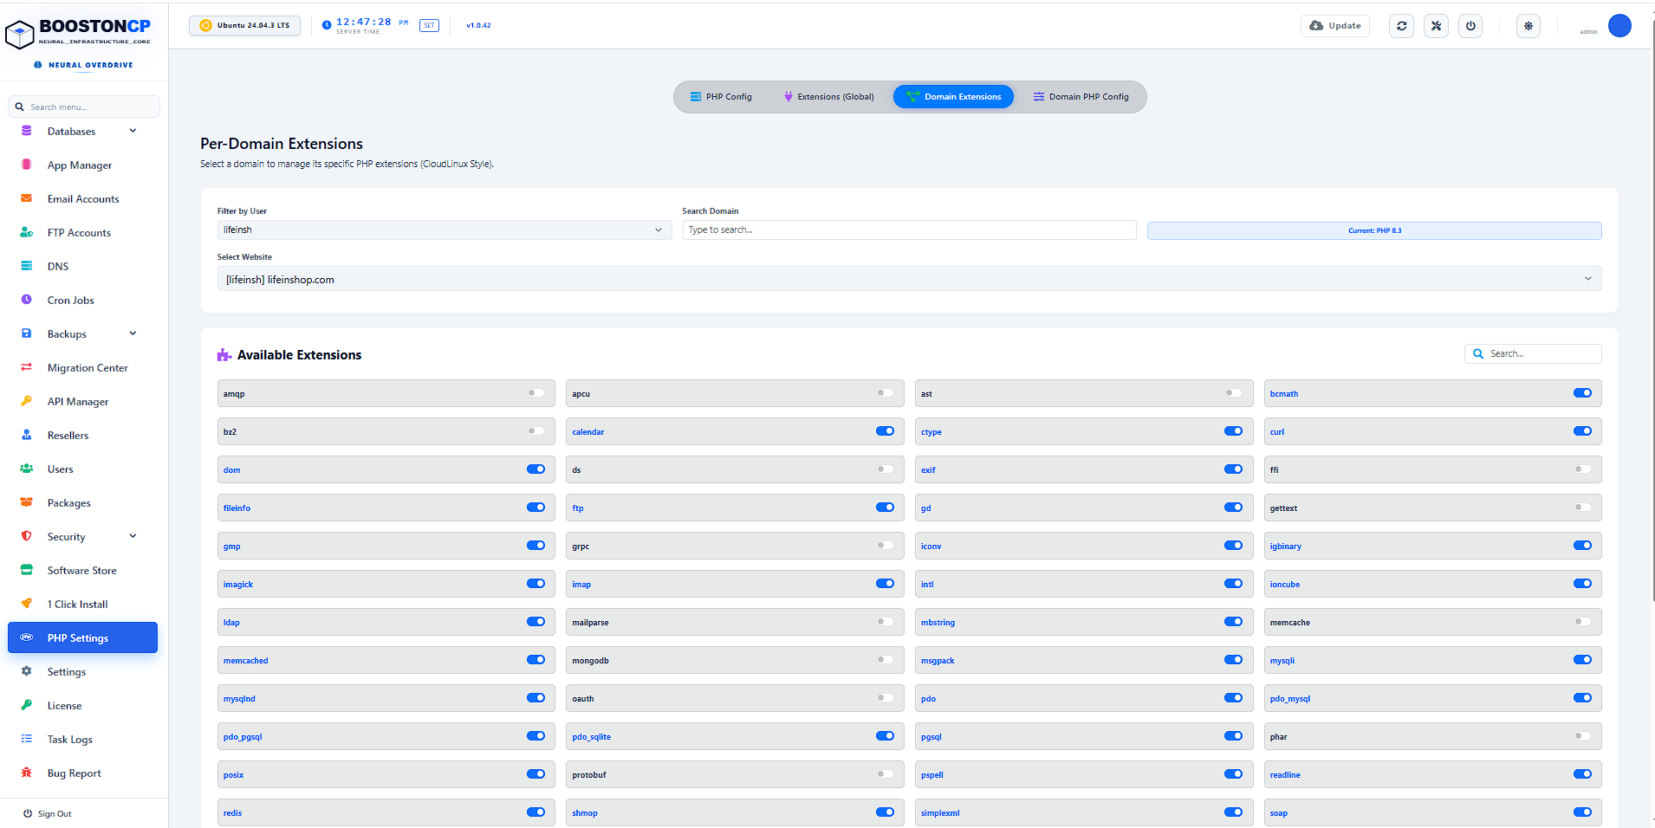Click the 1 Click Install rocket icon
Screen dimensions: 1655x828
point(27,604)
